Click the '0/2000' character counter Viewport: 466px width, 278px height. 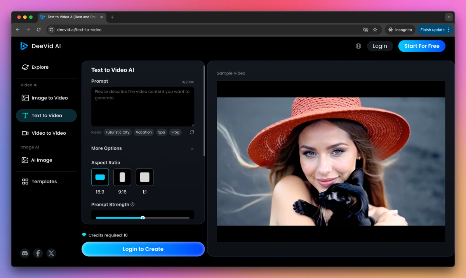click(x=188, y=82)
